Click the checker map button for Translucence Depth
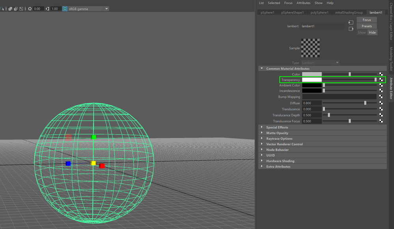 tap(381, 115)
